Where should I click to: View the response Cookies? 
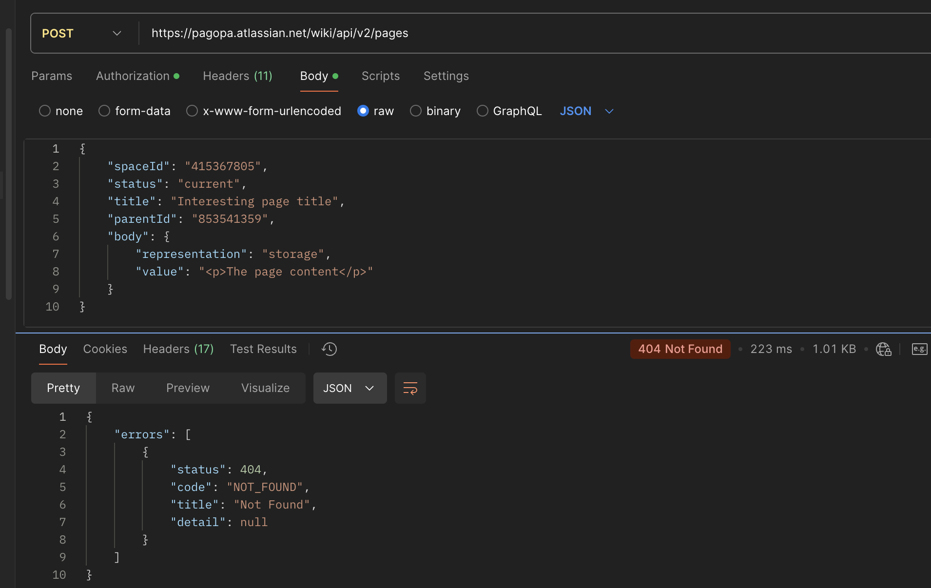105,349
